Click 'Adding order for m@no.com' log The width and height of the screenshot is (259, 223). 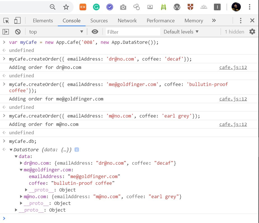[x=44, y=124]
